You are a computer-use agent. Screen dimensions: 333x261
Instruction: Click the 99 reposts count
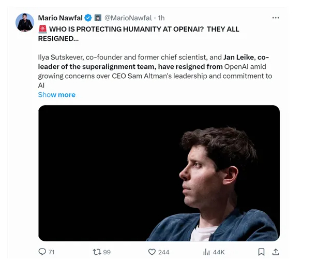tap(107, 252)
